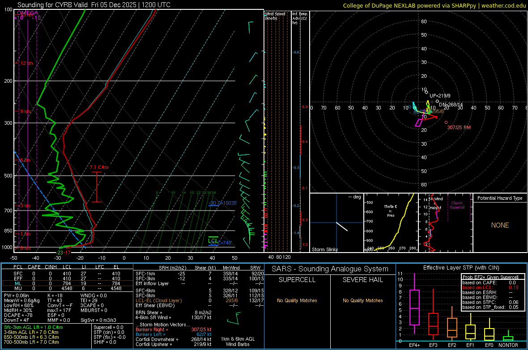Select the MU parcel row
The width and height of the screenshot is (528, 350).
click(x=67, y=288)
